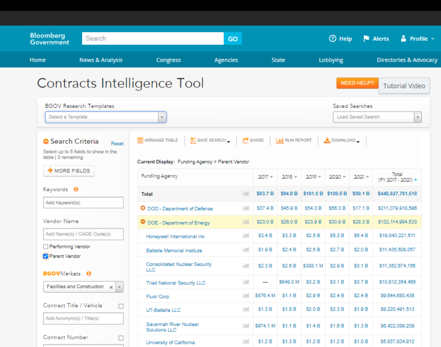Click the NEED HELP? button
The height and width of the screenshot is (347, 441).
[x=357, y=83]
